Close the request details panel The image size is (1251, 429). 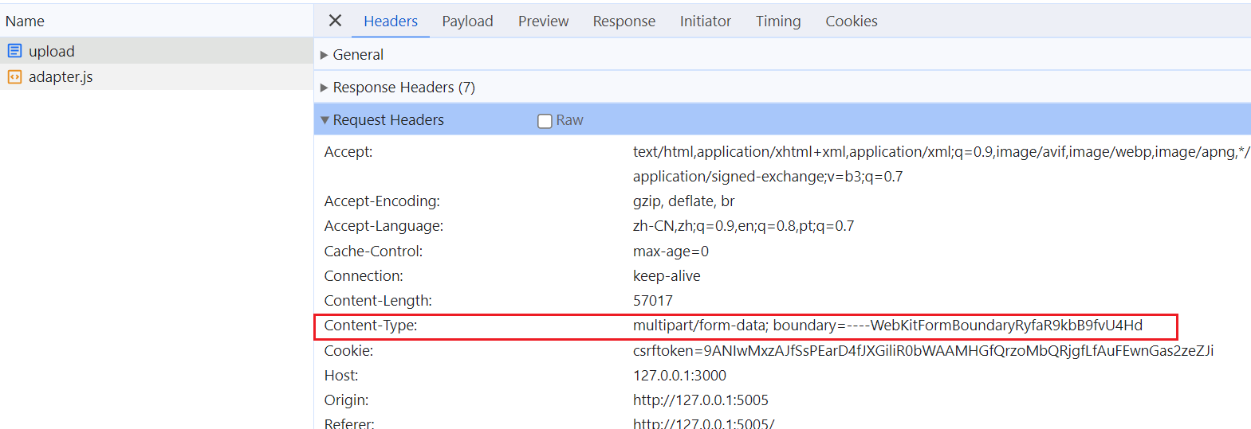pyautogui.click(x=335, y=21)
